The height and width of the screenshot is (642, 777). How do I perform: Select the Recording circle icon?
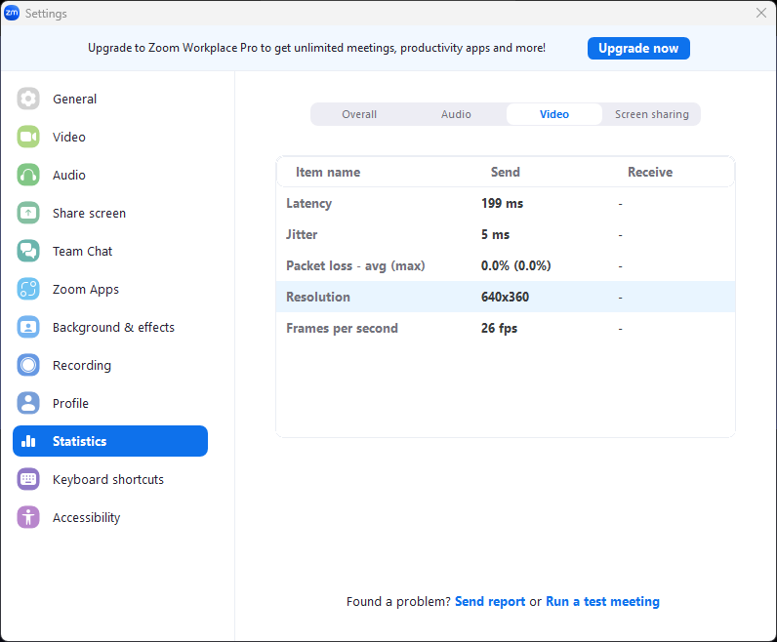click(28, 365)
